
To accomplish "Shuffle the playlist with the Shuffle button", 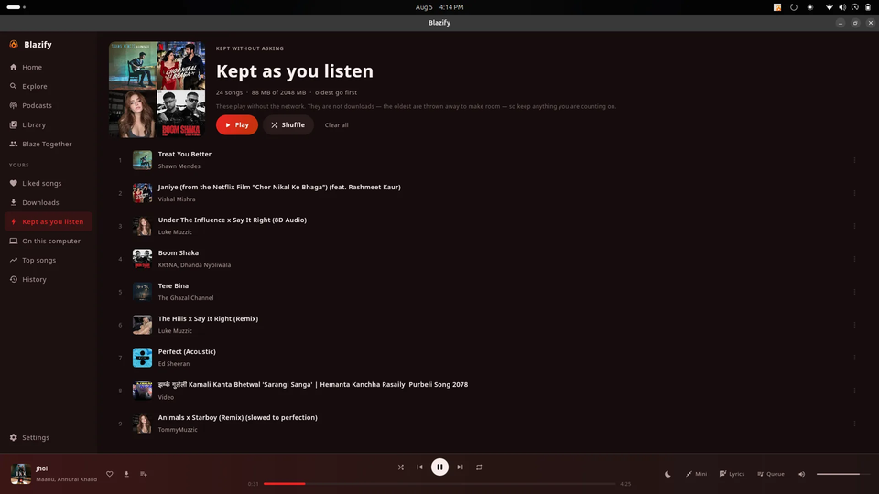I will pos(288,125).
